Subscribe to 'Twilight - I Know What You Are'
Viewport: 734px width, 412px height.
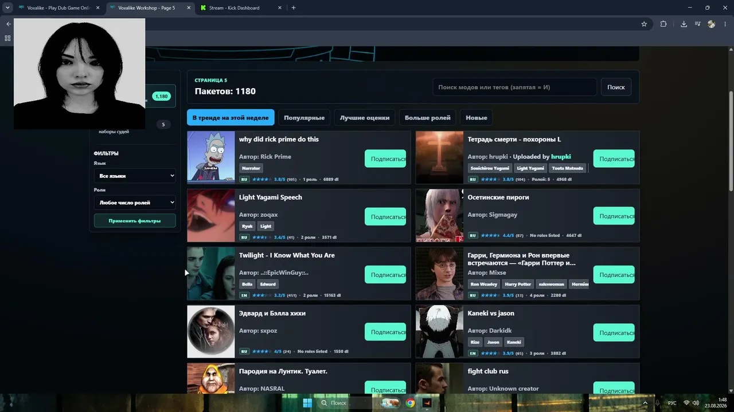tap(385, 275)
